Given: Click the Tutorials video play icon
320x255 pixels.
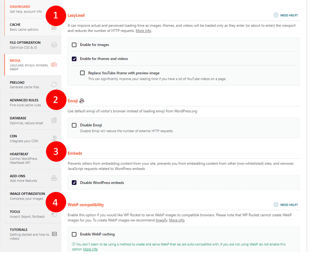Looking at the screenshot, I should coord(54,234).
